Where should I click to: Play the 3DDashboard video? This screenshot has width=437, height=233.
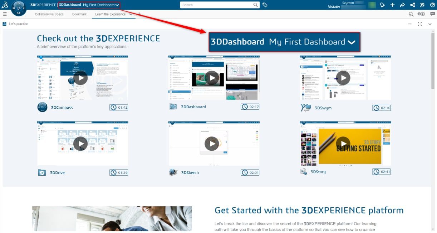click(212, 78)
